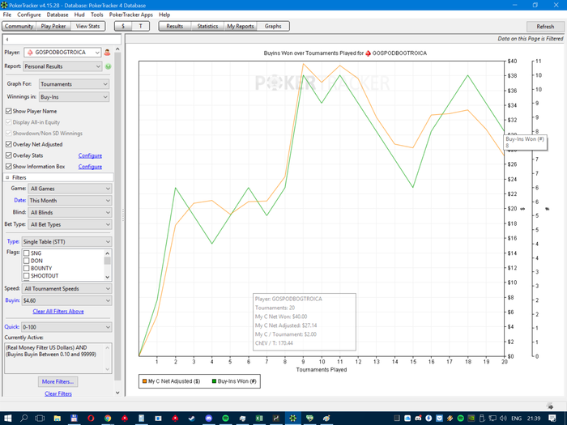Open the File menu
This screenshot has width=567, height=425.
click(x=7, y=15)
